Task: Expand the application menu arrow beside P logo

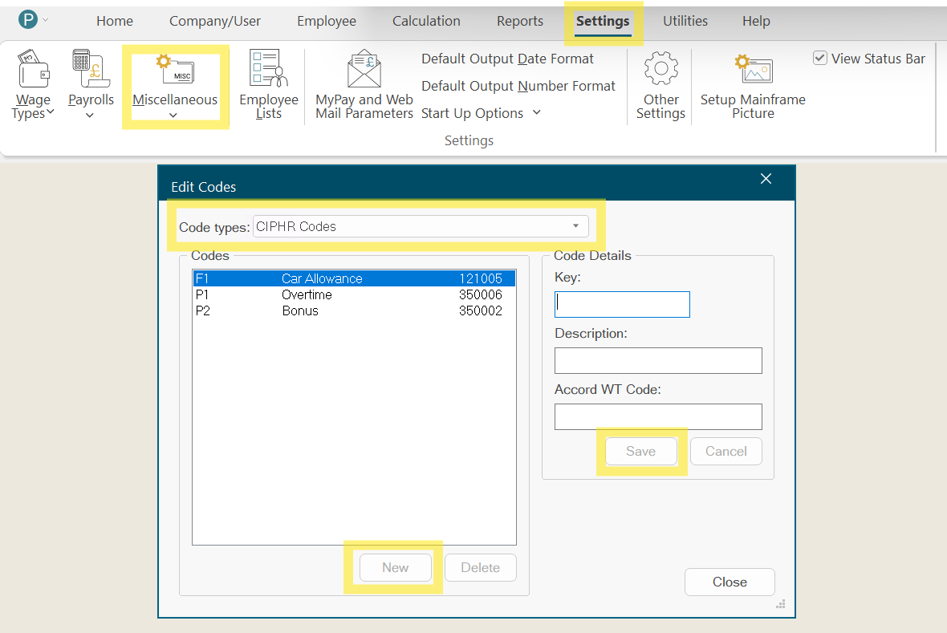Action: point(45,20)
